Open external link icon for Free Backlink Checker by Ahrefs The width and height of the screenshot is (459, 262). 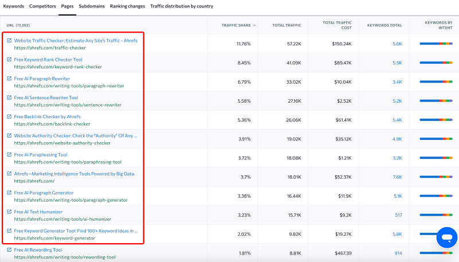[x=9, y=116]
